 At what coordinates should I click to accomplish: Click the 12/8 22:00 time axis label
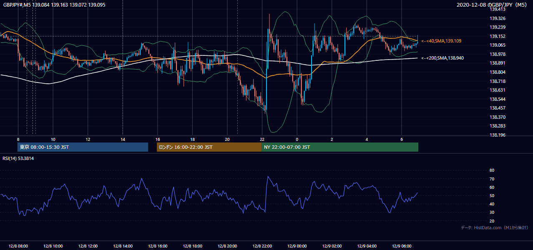pos(262,246)
